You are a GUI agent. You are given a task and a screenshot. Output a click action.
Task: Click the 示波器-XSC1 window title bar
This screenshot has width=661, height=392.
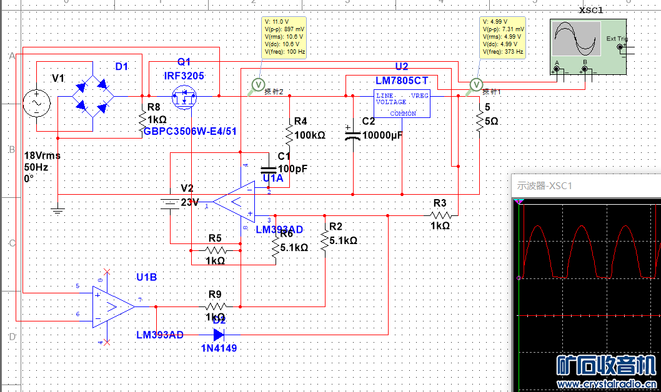coord(585,185)
